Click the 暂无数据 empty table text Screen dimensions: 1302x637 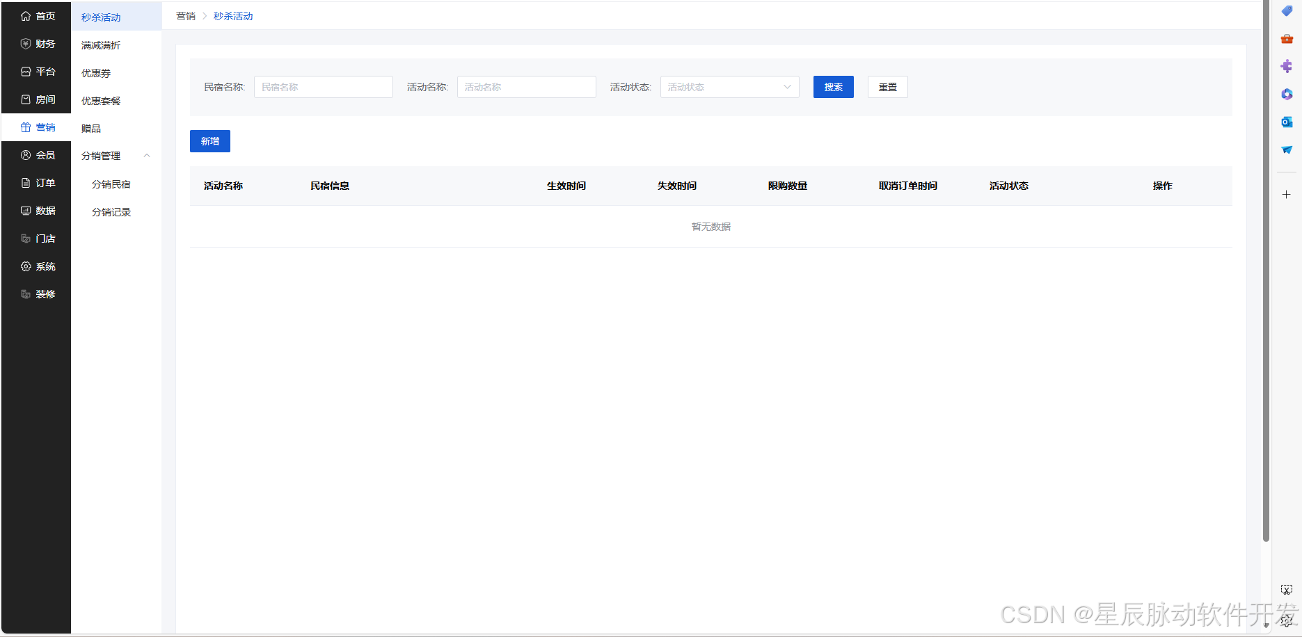711,227
